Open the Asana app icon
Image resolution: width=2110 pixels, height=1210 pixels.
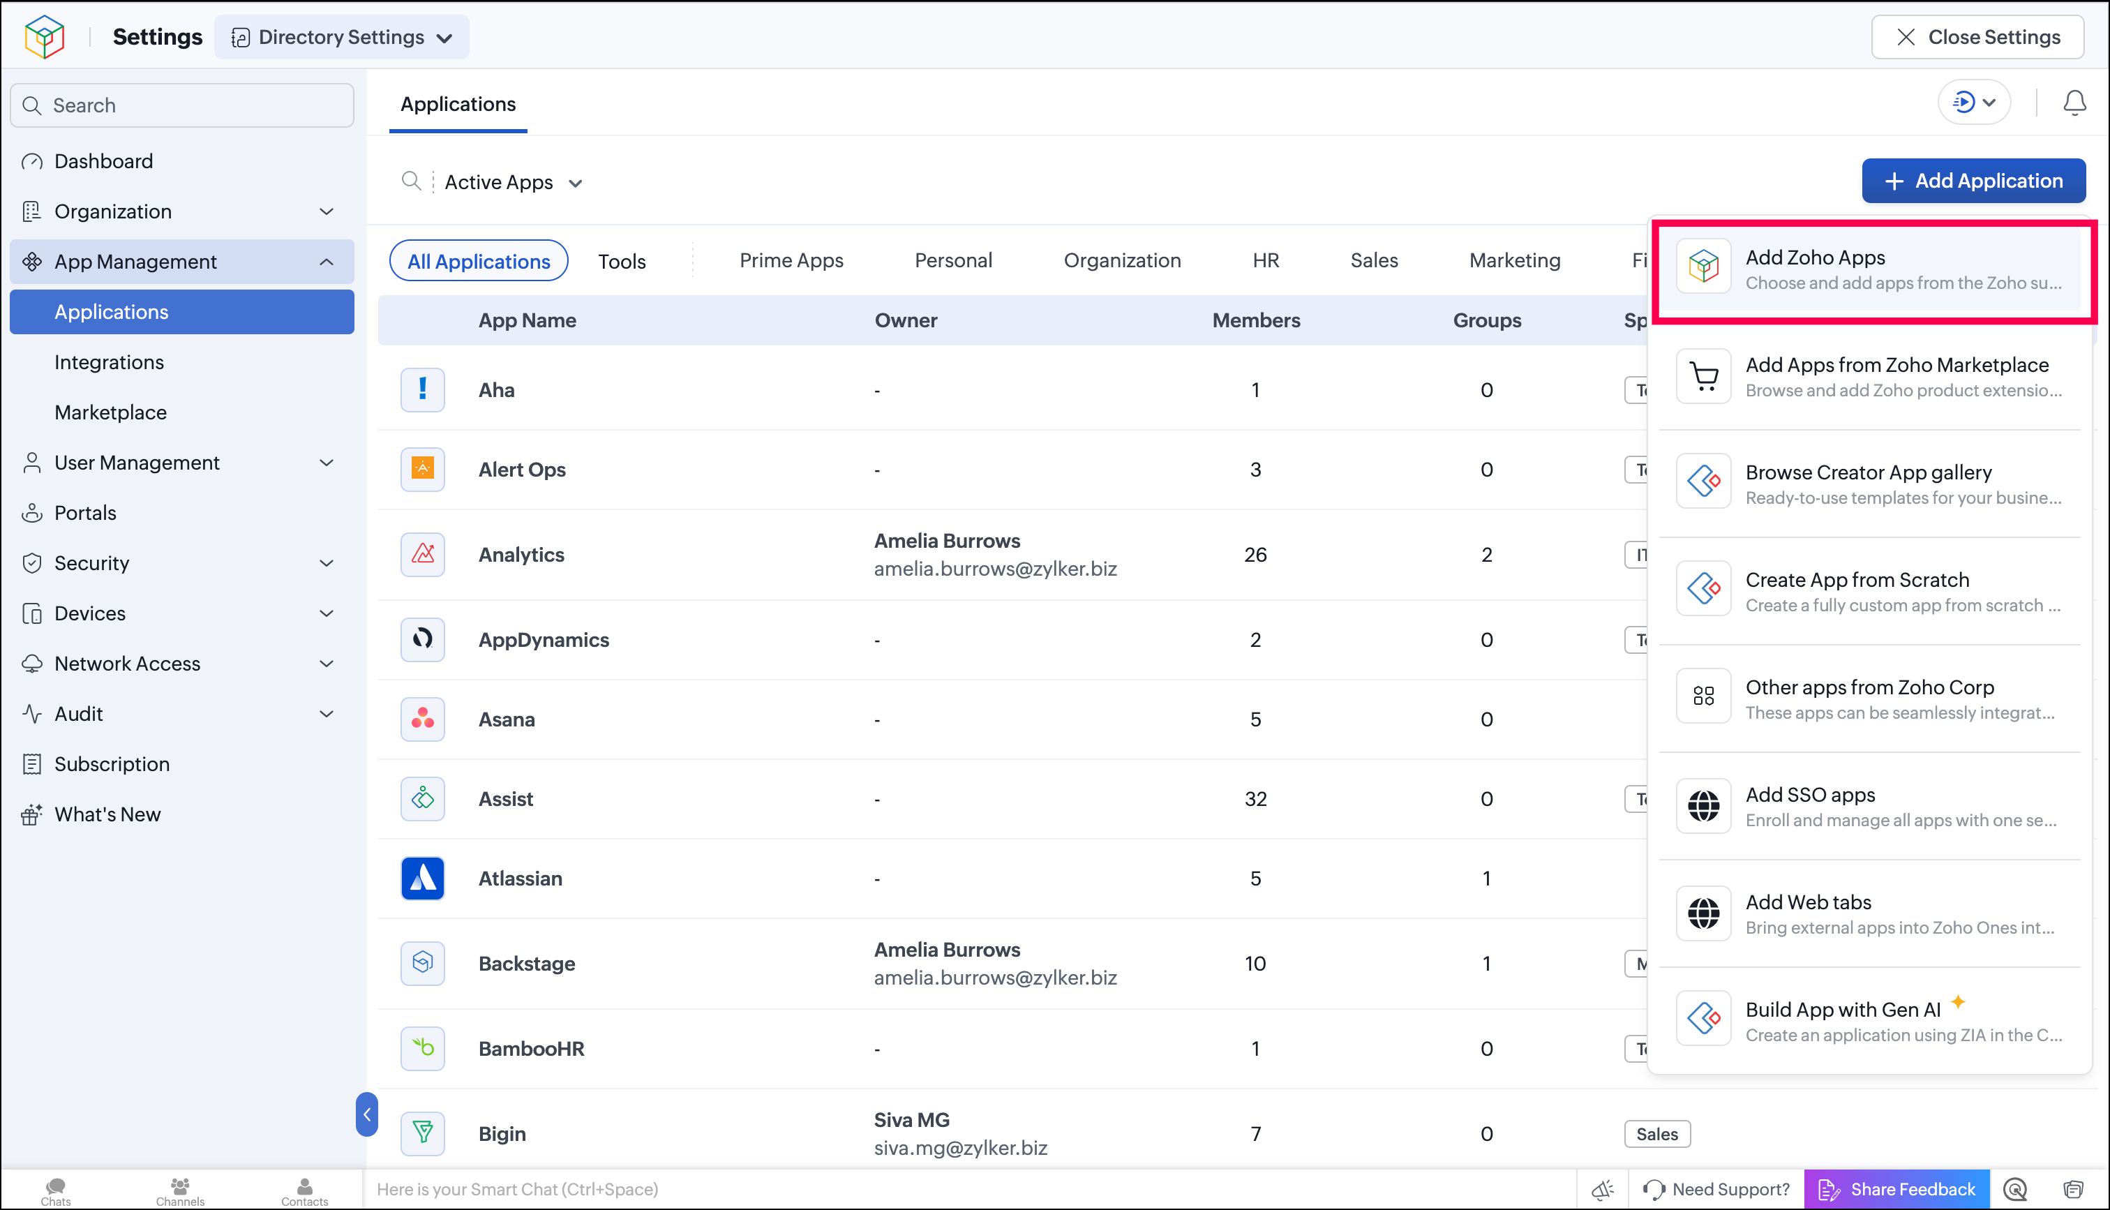423,719
